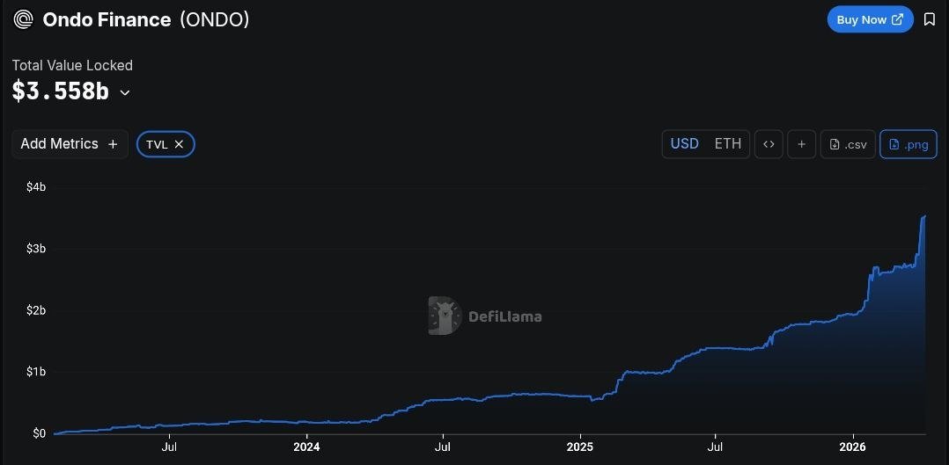Click the 2024 label on time axis
Viewport: 949px width, 465px height.
306,447
